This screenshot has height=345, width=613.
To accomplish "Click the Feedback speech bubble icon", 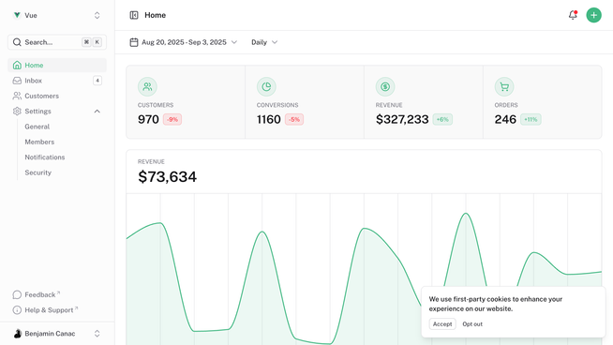I will coord(17,294).
